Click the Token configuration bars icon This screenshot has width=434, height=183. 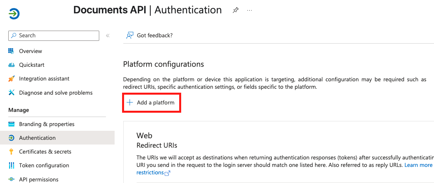[11, 166]
